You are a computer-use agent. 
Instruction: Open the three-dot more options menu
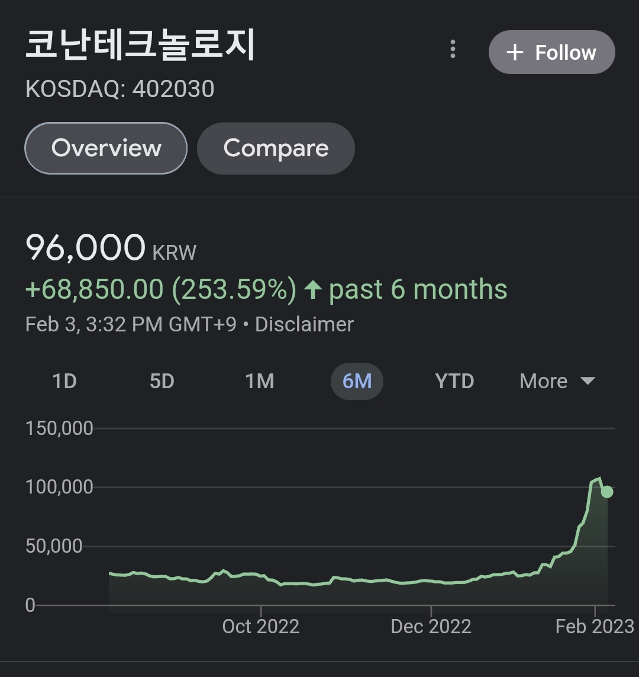(453, 49)
